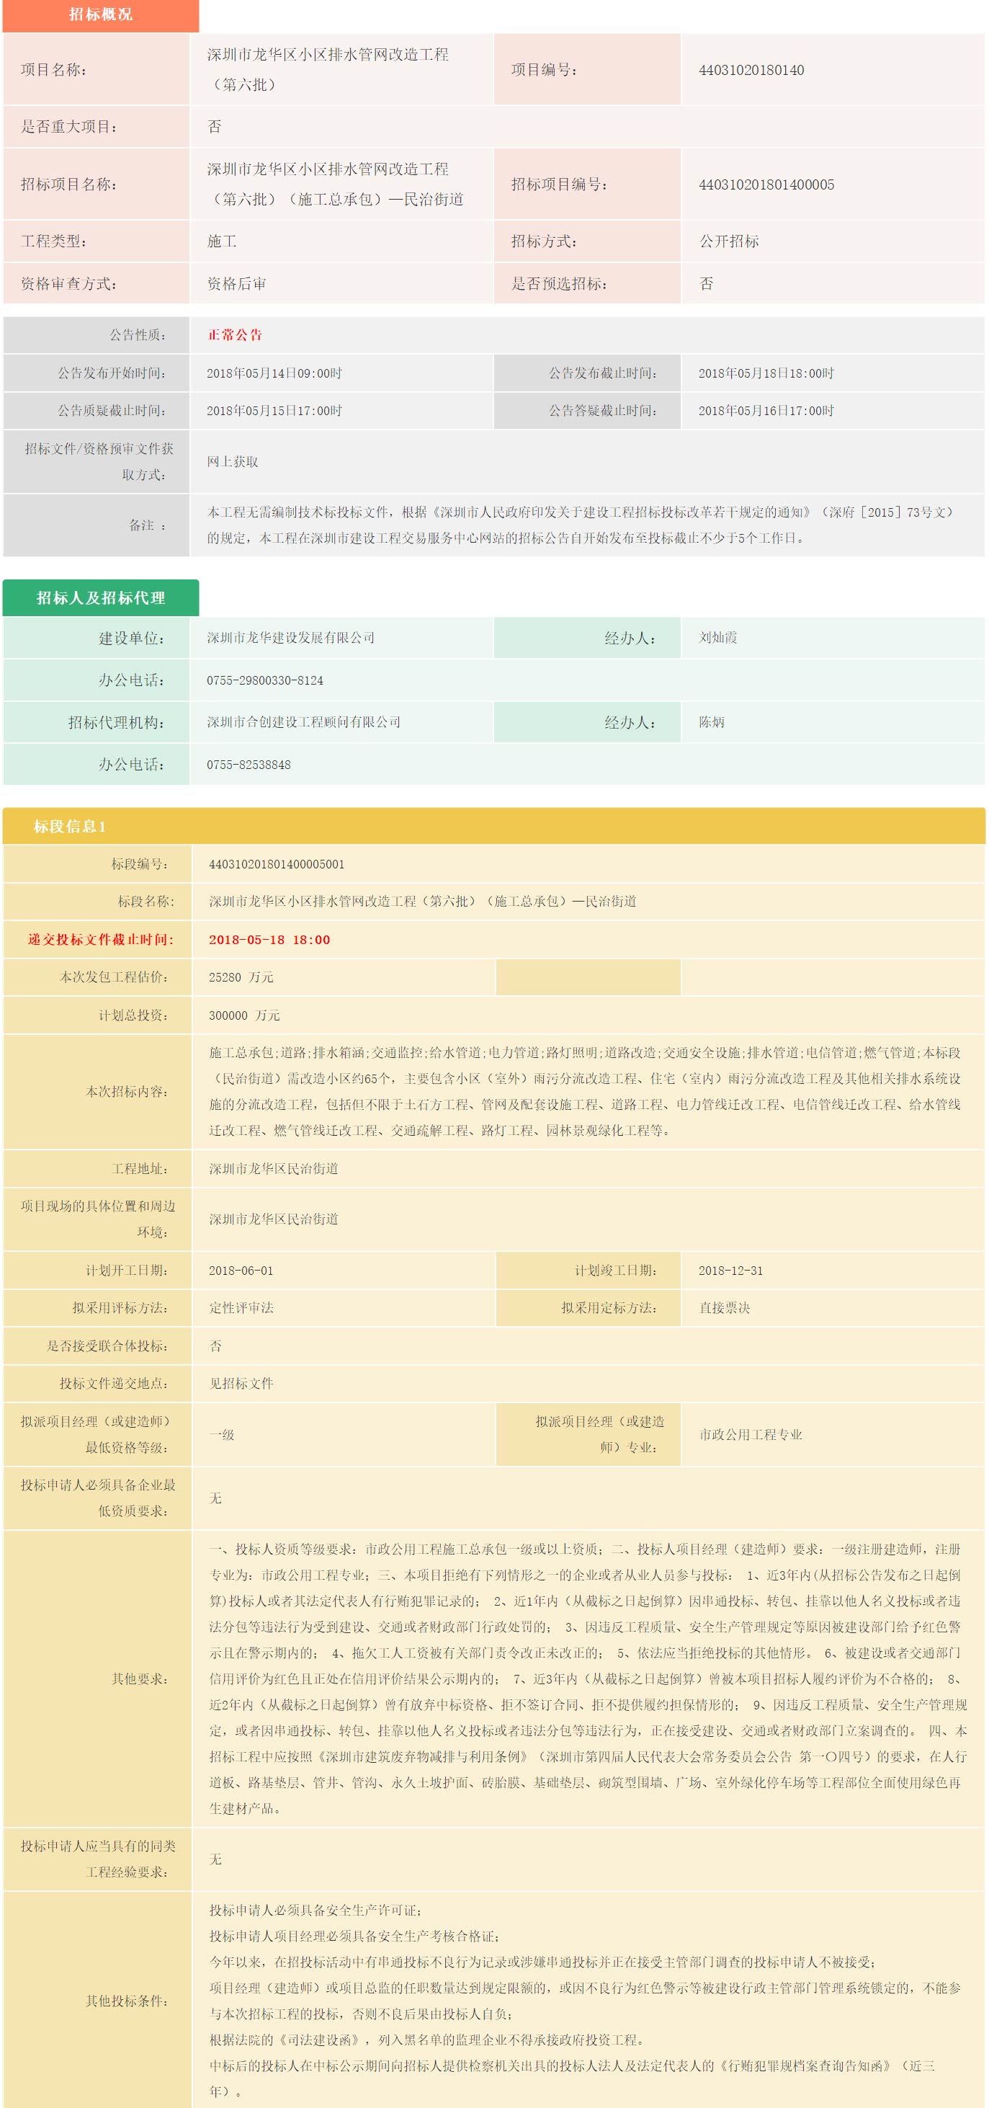The image size is (989, 2108).
Task: Click planned completion date 2018-12-31
Action: tap(730, 1270)
